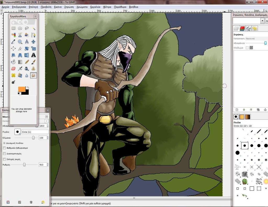Open the Επεξεργασία menu
Viewport: 268px width, 207px height.
click(x=19, y=7)
